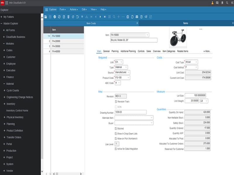
Task: Click the trash delete icon in toolbar
Action: (68, 17)
